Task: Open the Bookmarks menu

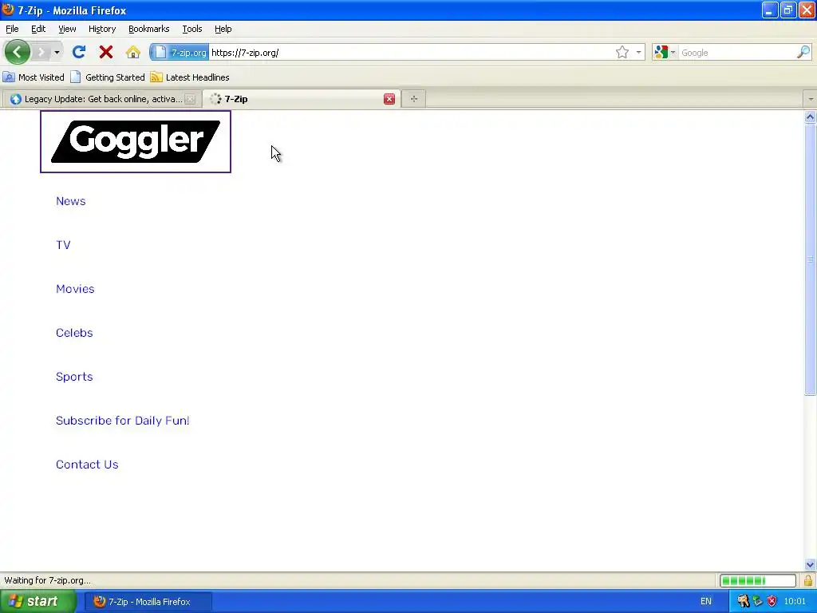Action: (149, 29)
